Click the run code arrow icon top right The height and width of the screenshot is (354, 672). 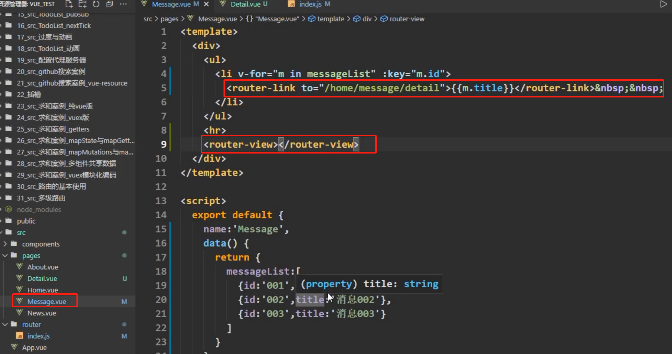pos(663,4)
